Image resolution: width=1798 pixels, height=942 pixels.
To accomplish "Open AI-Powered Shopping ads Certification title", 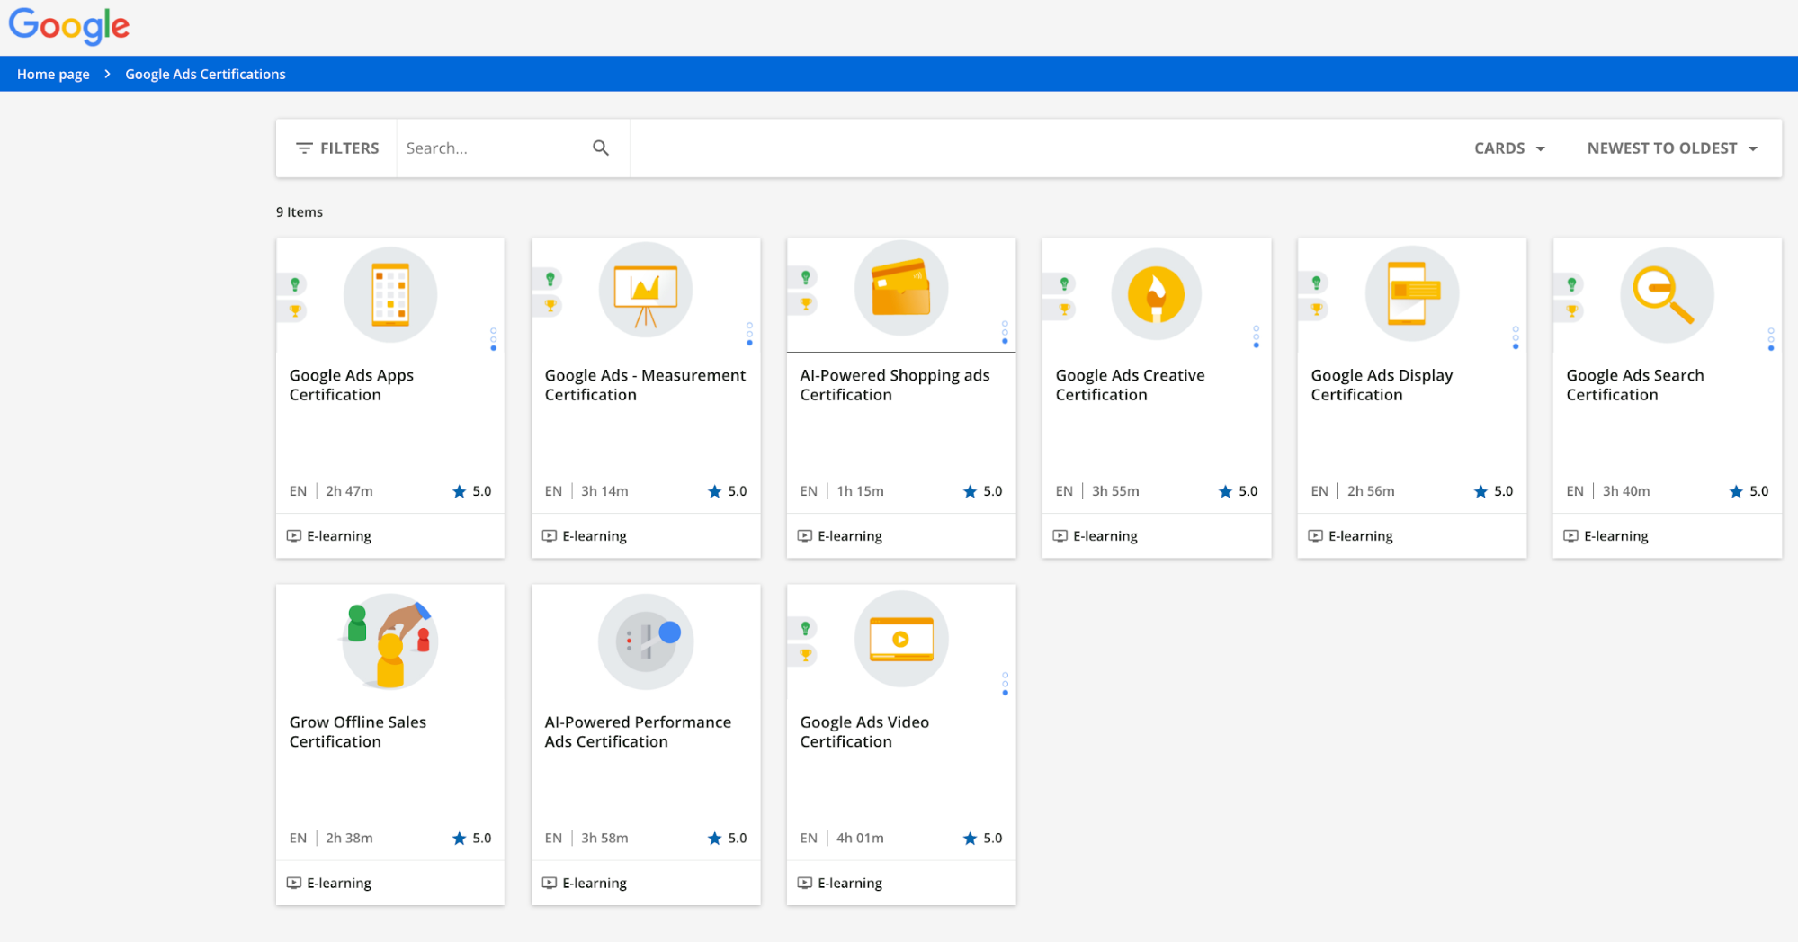I will tap(895, 385).
